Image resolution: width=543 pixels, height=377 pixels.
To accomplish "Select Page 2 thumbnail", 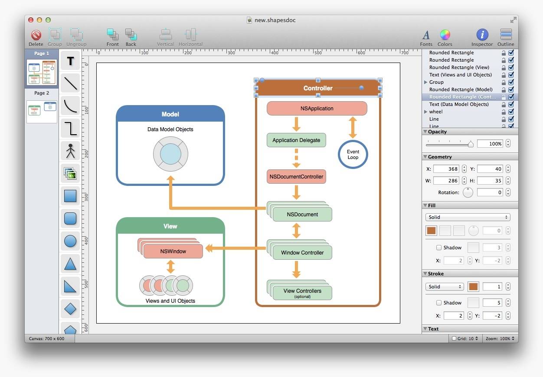I will click(x=42, y=112).
